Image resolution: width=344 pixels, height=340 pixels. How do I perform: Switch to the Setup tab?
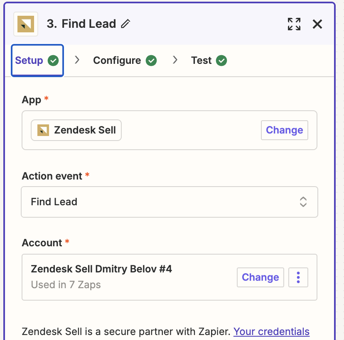tap(37, 61)
